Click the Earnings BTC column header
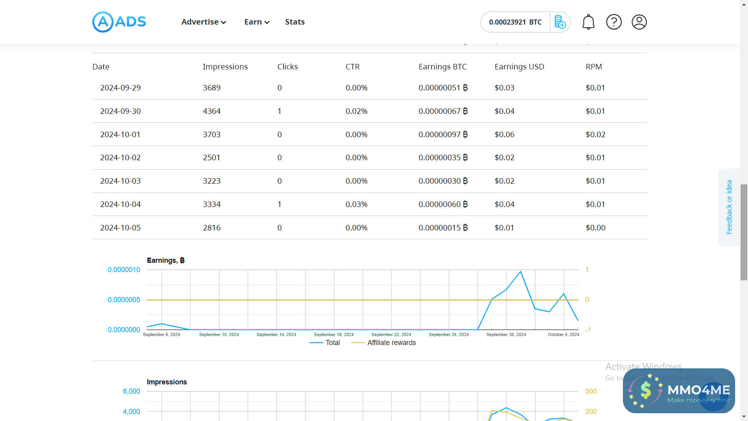This screenshot has width=748, height=421. click(x=443, y=67)
